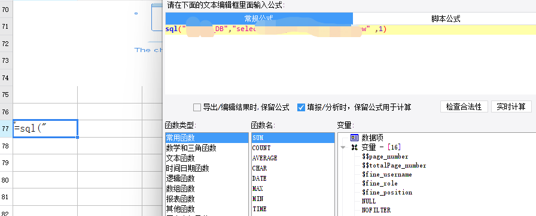The height and width of the screenshot is (216, 536).
Task: Select 时间日期函数 function type
Action: 207,168
